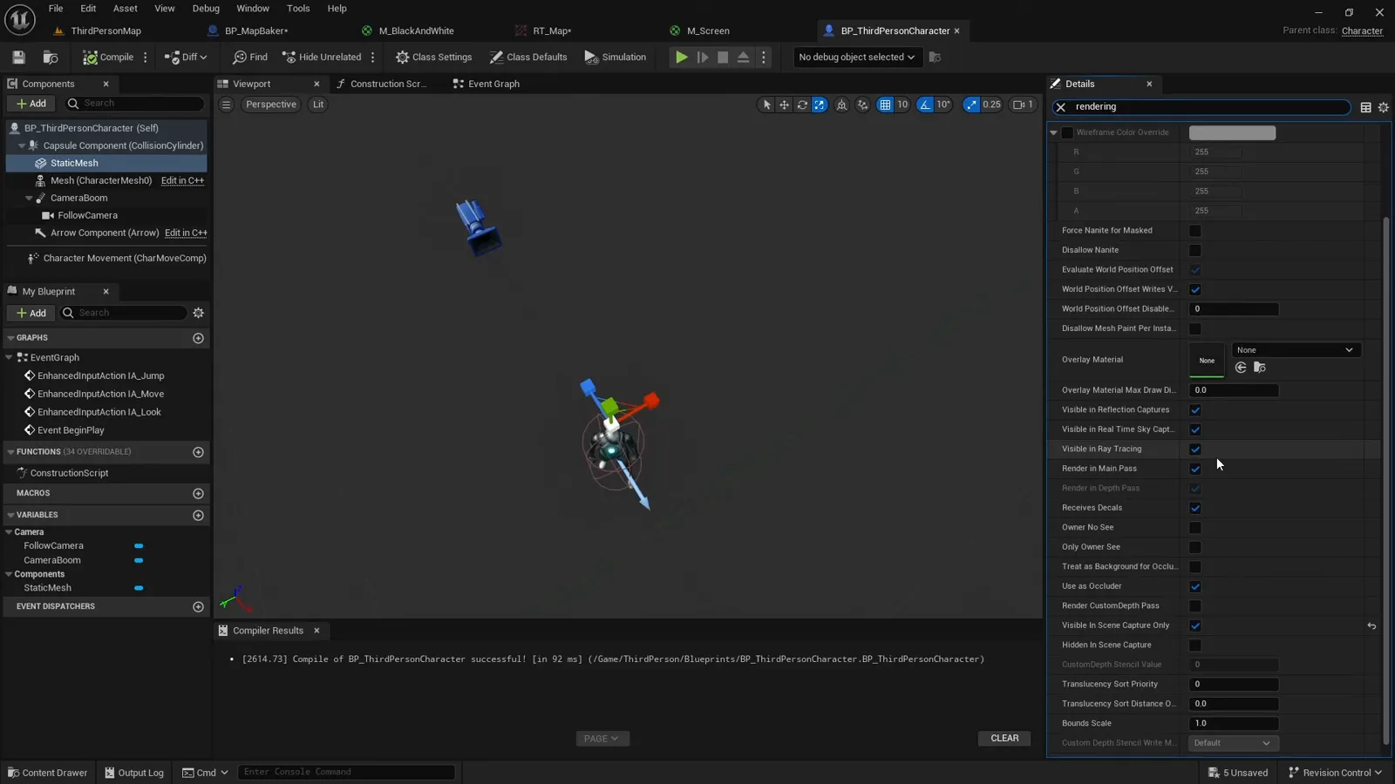The width and height of the screenshot is (1395, 784).
Task: Open My Blueprint settings gear
Action: (198, 313)
